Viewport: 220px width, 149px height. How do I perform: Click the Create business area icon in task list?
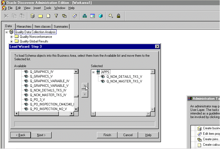tap(199, 128)
